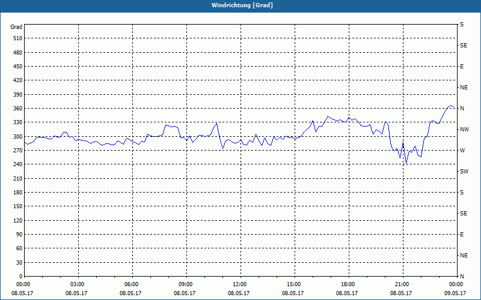Click the 60 y-axis value
This screenshot has height=300, width=481.
click(19, 248)
